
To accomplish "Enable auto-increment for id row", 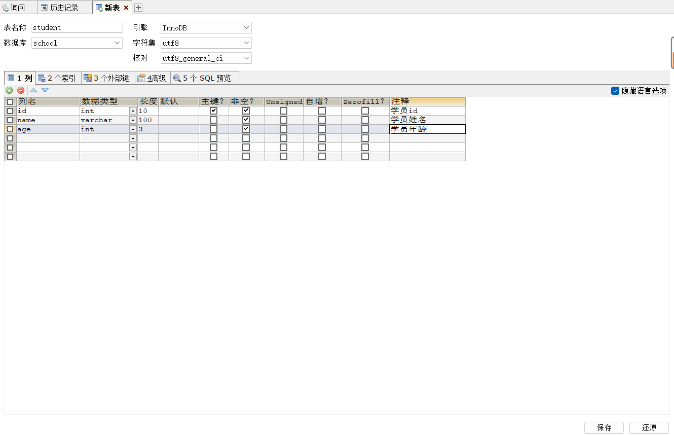I will pos(322,111).
